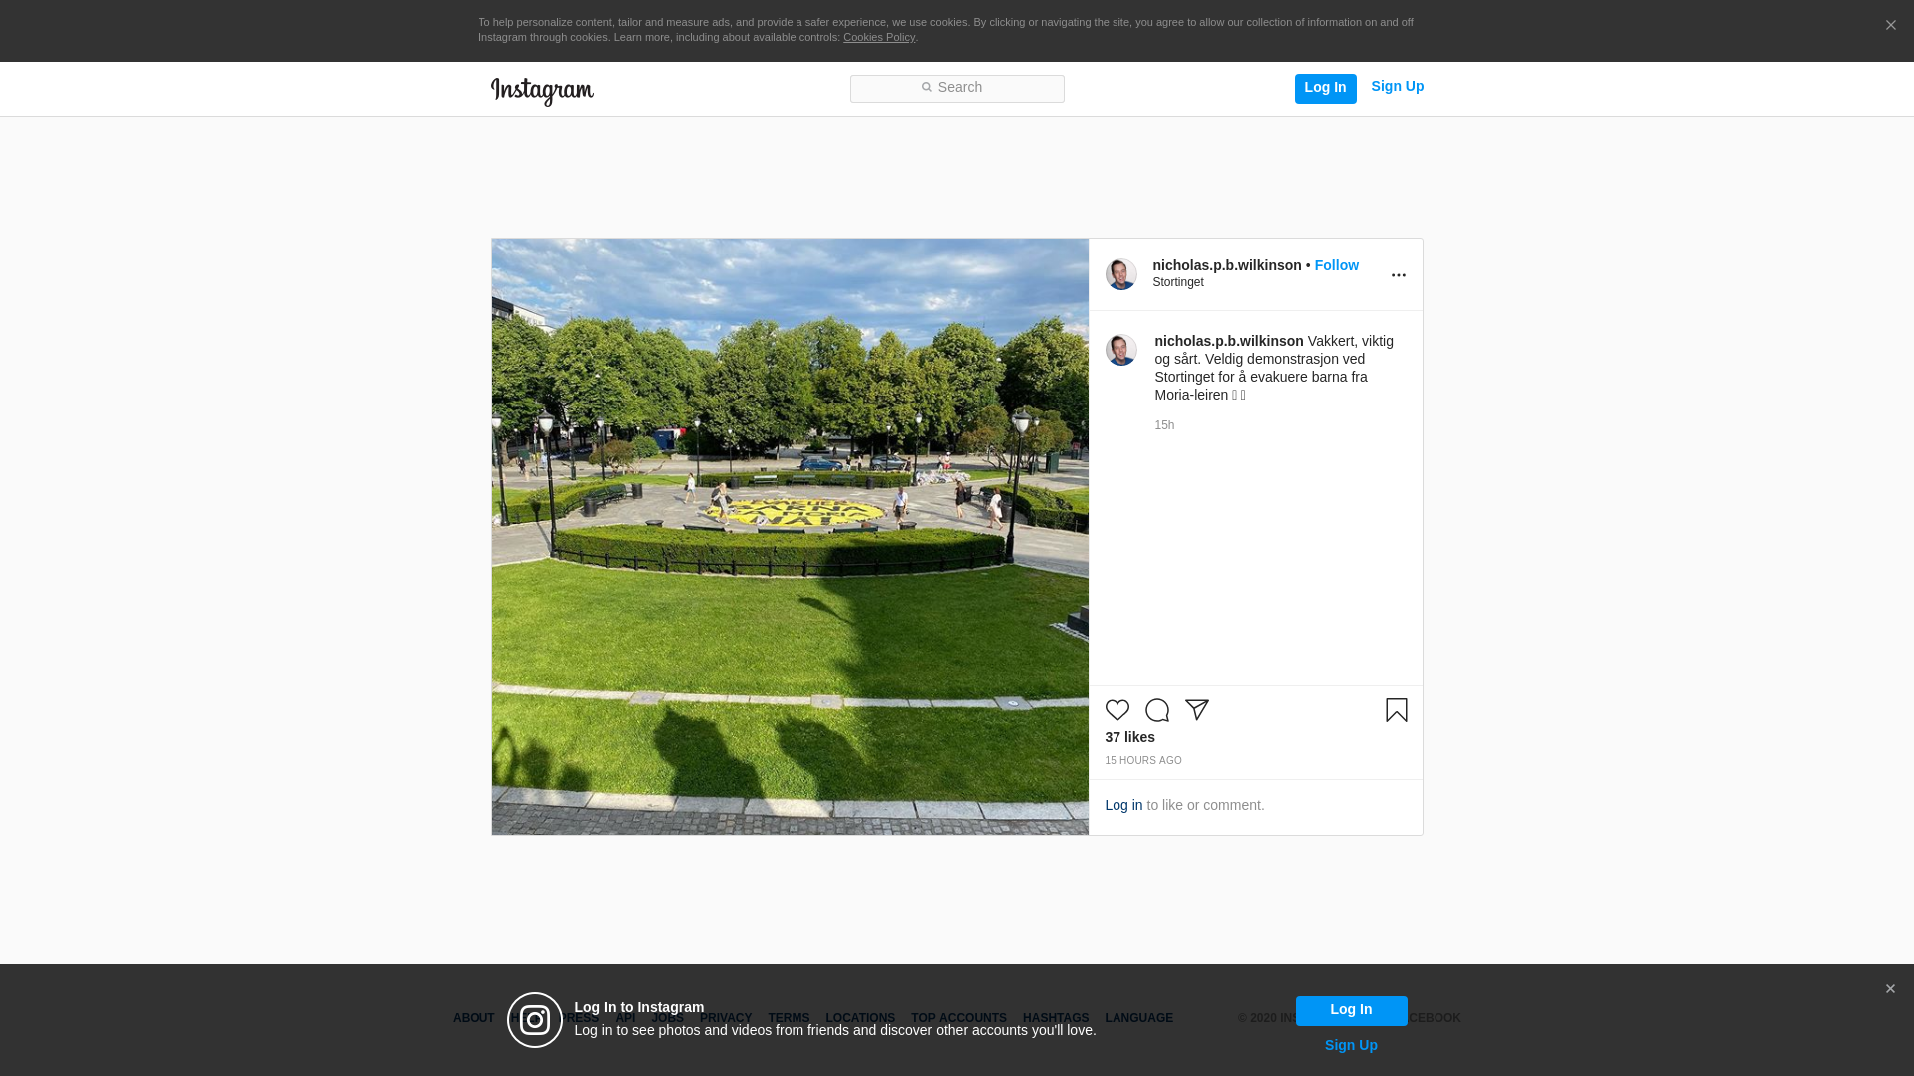Click the profile avatar in post header

(1120, 274)
